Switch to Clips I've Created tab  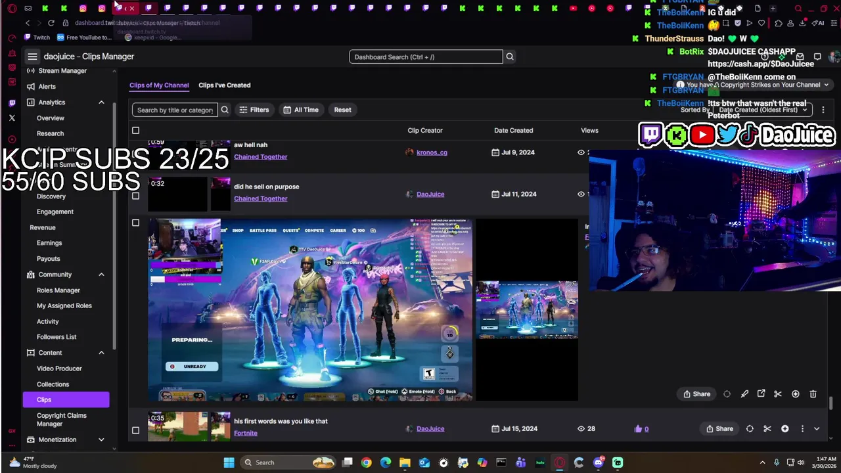point(225,85)
